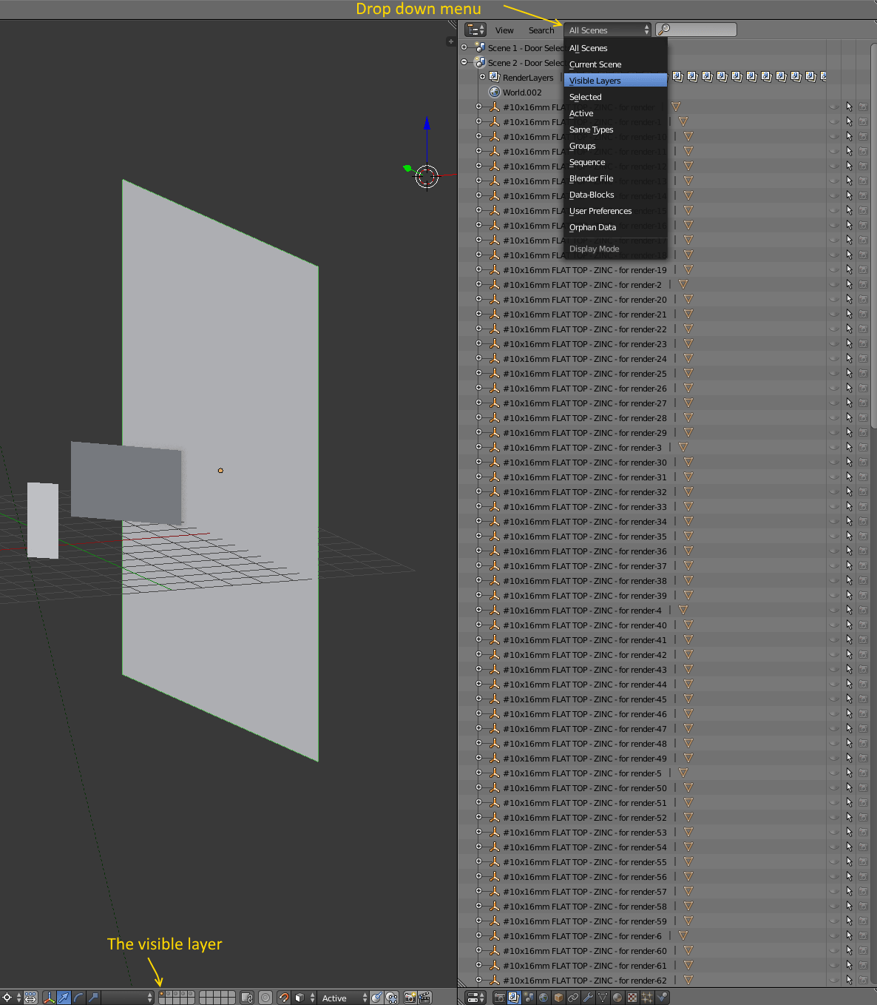Hide the eye visibility of render-21
This screenshot has width=877, height=1005.
[834, 314]
